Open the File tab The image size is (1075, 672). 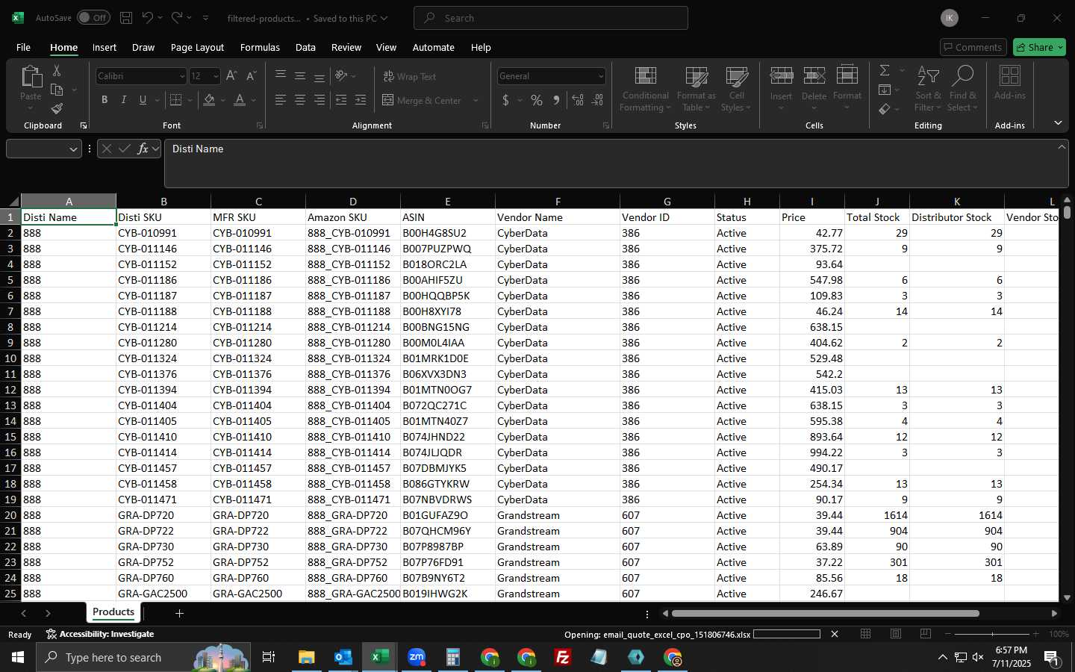[23, 47]
